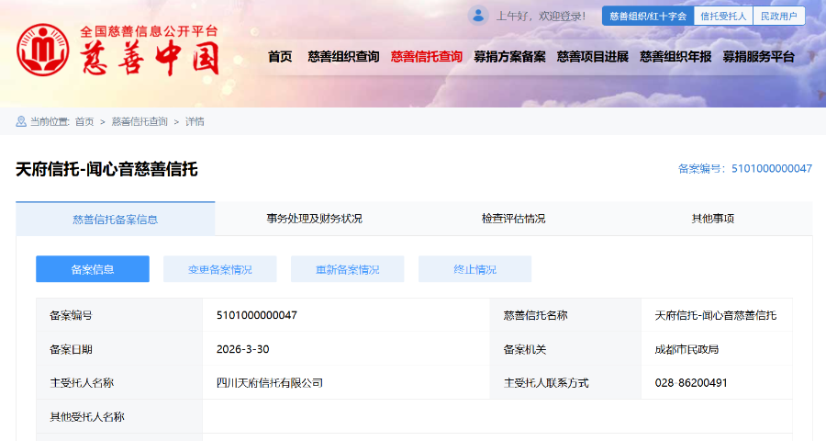The height and width of the screenshot is (441, 826).
Task: Go to 慈善组织查询 in navigation
Action: point(343,57)
